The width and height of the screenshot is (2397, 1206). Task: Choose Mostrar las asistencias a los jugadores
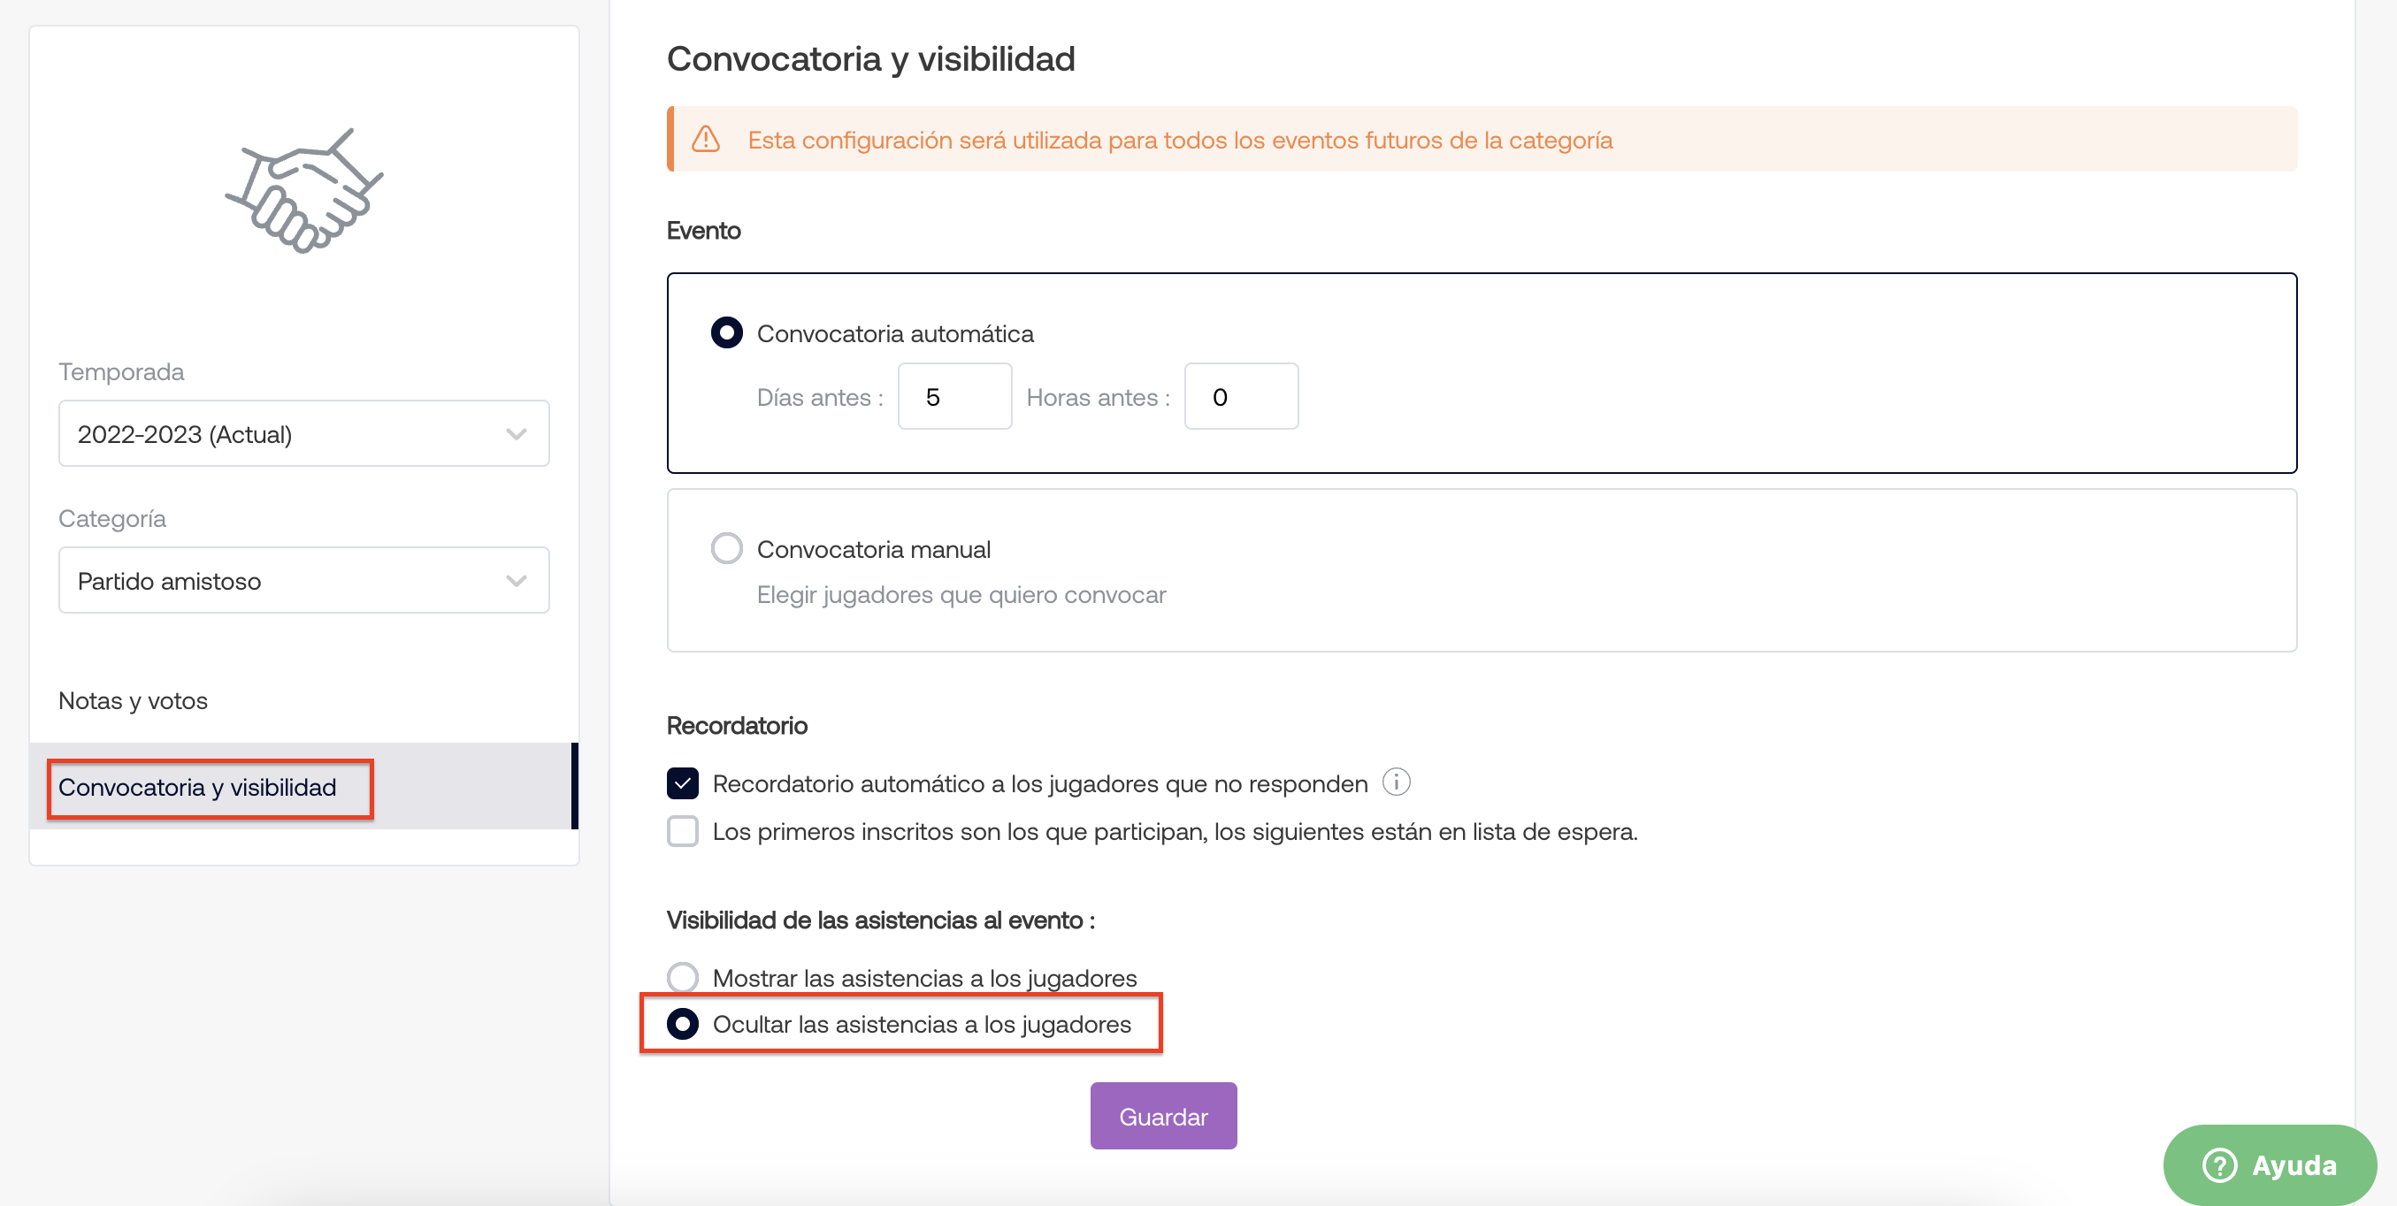(x=683, y=977)
